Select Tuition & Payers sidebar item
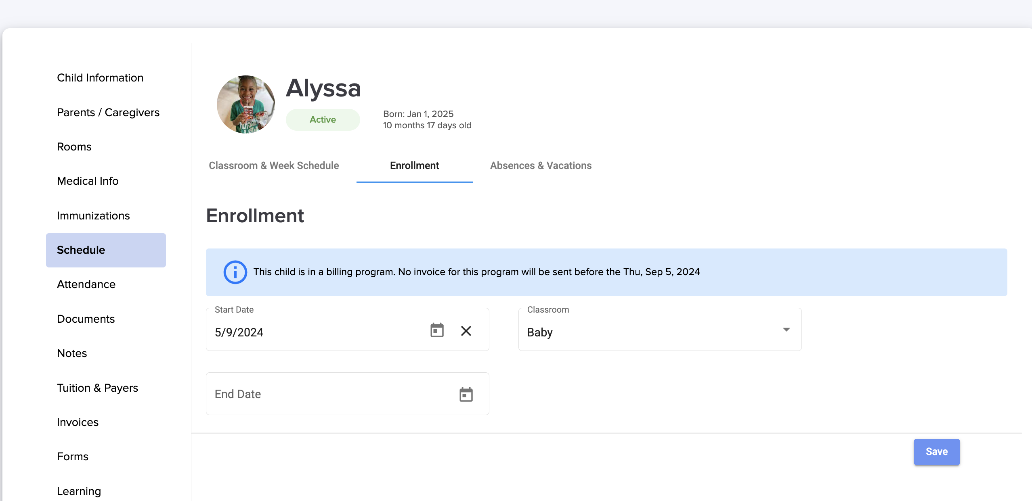Image resolution: width=1032 pixels, height=501 pixels. tap(97, 388)
